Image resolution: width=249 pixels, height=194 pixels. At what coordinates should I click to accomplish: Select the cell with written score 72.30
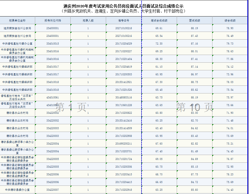click(x=159, y=44)
